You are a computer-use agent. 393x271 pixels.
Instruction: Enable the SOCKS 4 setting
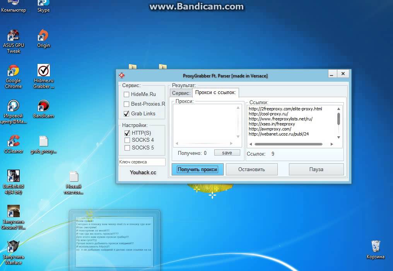[127, 140]
